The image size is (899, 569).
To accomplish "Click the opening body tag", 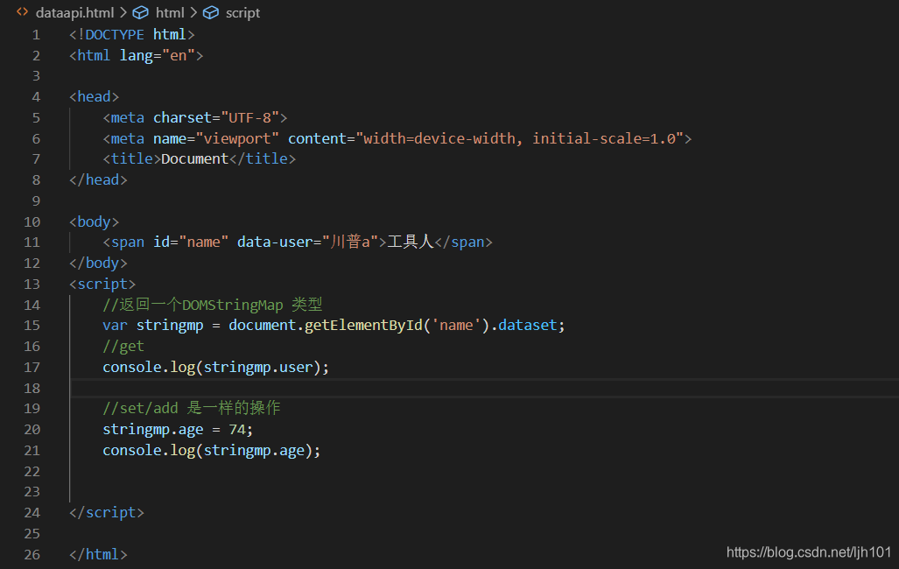I will click(x=94, y=222).
